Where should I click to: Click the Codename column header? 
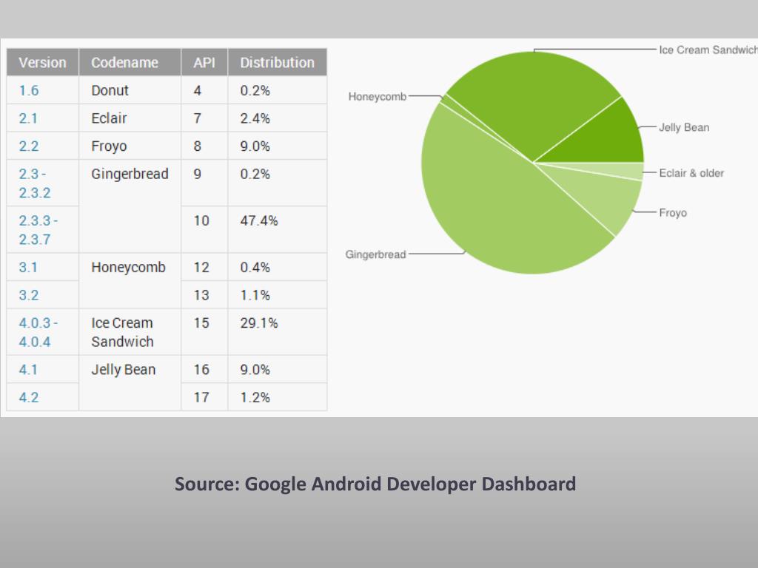(x=130, y=62)
